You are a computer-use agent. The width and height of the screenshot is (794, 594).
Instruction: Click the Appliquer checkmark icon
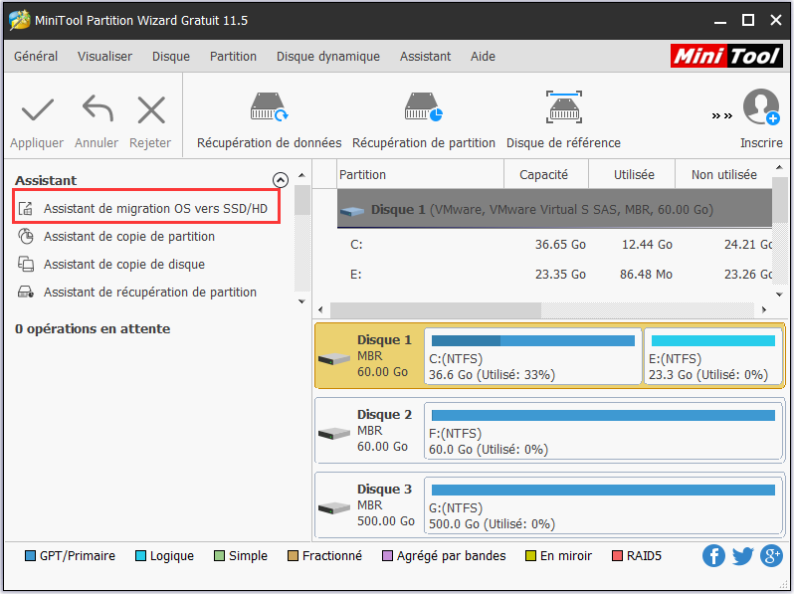coord(37,109)
